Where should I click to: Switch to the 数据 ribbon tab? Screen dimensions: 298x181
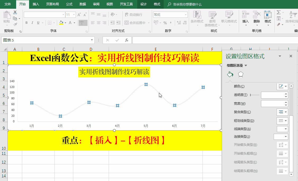click(83, 4)
